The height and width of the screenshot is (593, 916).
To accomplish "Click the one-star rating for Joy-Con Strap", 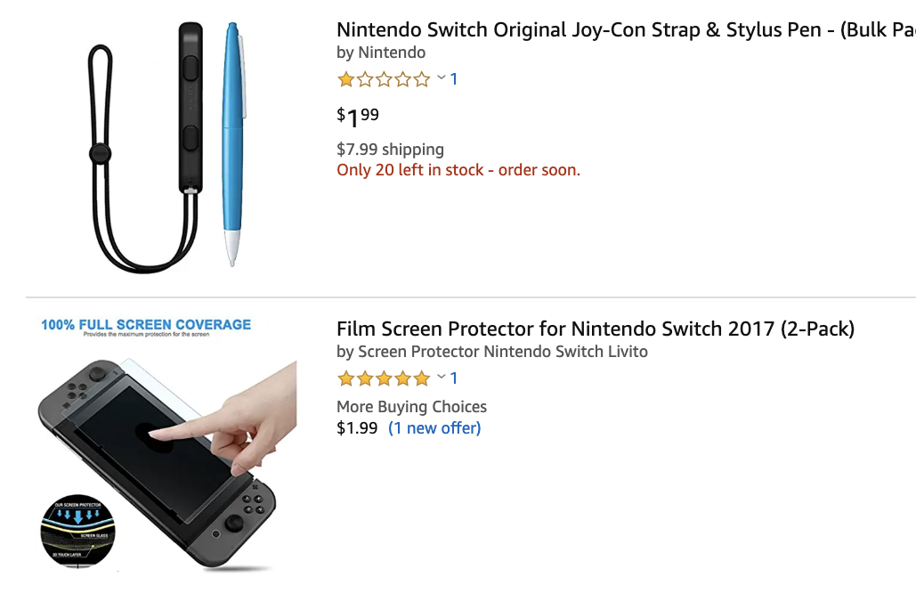I will pyautogui.click(x=384, y=79).
